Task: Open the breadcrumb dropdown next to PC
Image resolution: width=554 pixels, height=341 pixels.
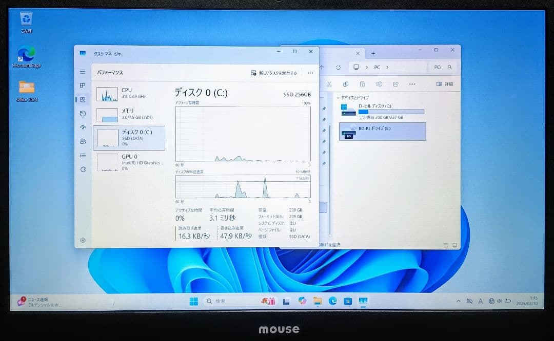Action: point(387,68)
